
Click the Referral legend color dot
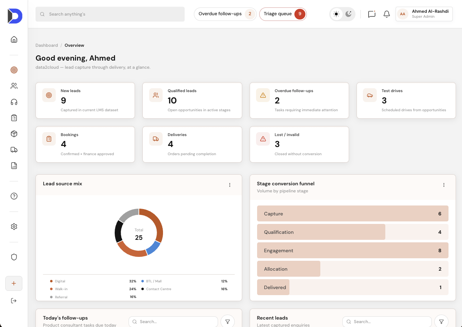tap(51, 297)
